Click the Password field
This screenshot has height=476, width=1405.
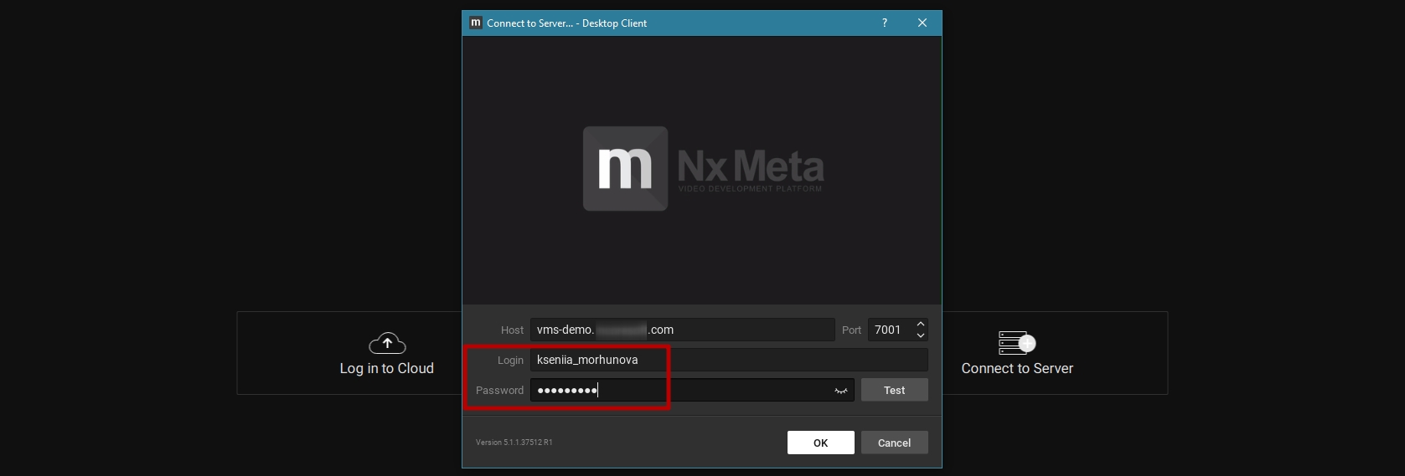coord(692,390)
